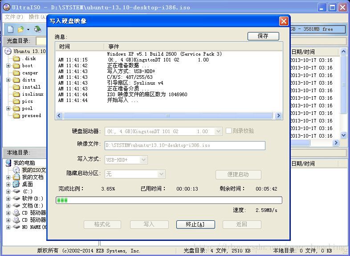Select the 我的文档 folder icon

point(16,177)
